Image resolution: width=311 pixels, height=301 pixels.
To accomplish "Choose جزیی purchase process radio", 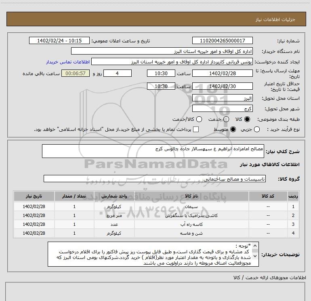I will click(257, 129).
